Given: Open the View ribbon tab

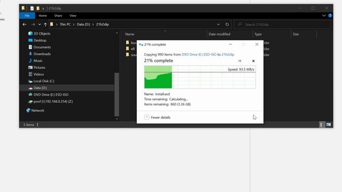Looking at the screenshot, I should click(73, 15).
